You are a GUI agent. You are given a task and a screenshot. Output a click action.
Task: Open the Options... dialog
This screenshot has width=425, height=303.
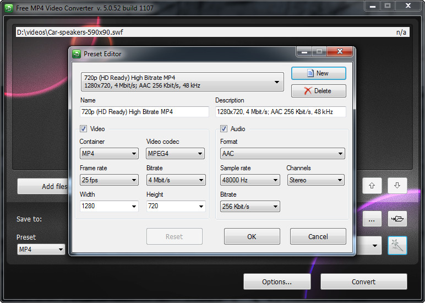(x=277, y=282)
